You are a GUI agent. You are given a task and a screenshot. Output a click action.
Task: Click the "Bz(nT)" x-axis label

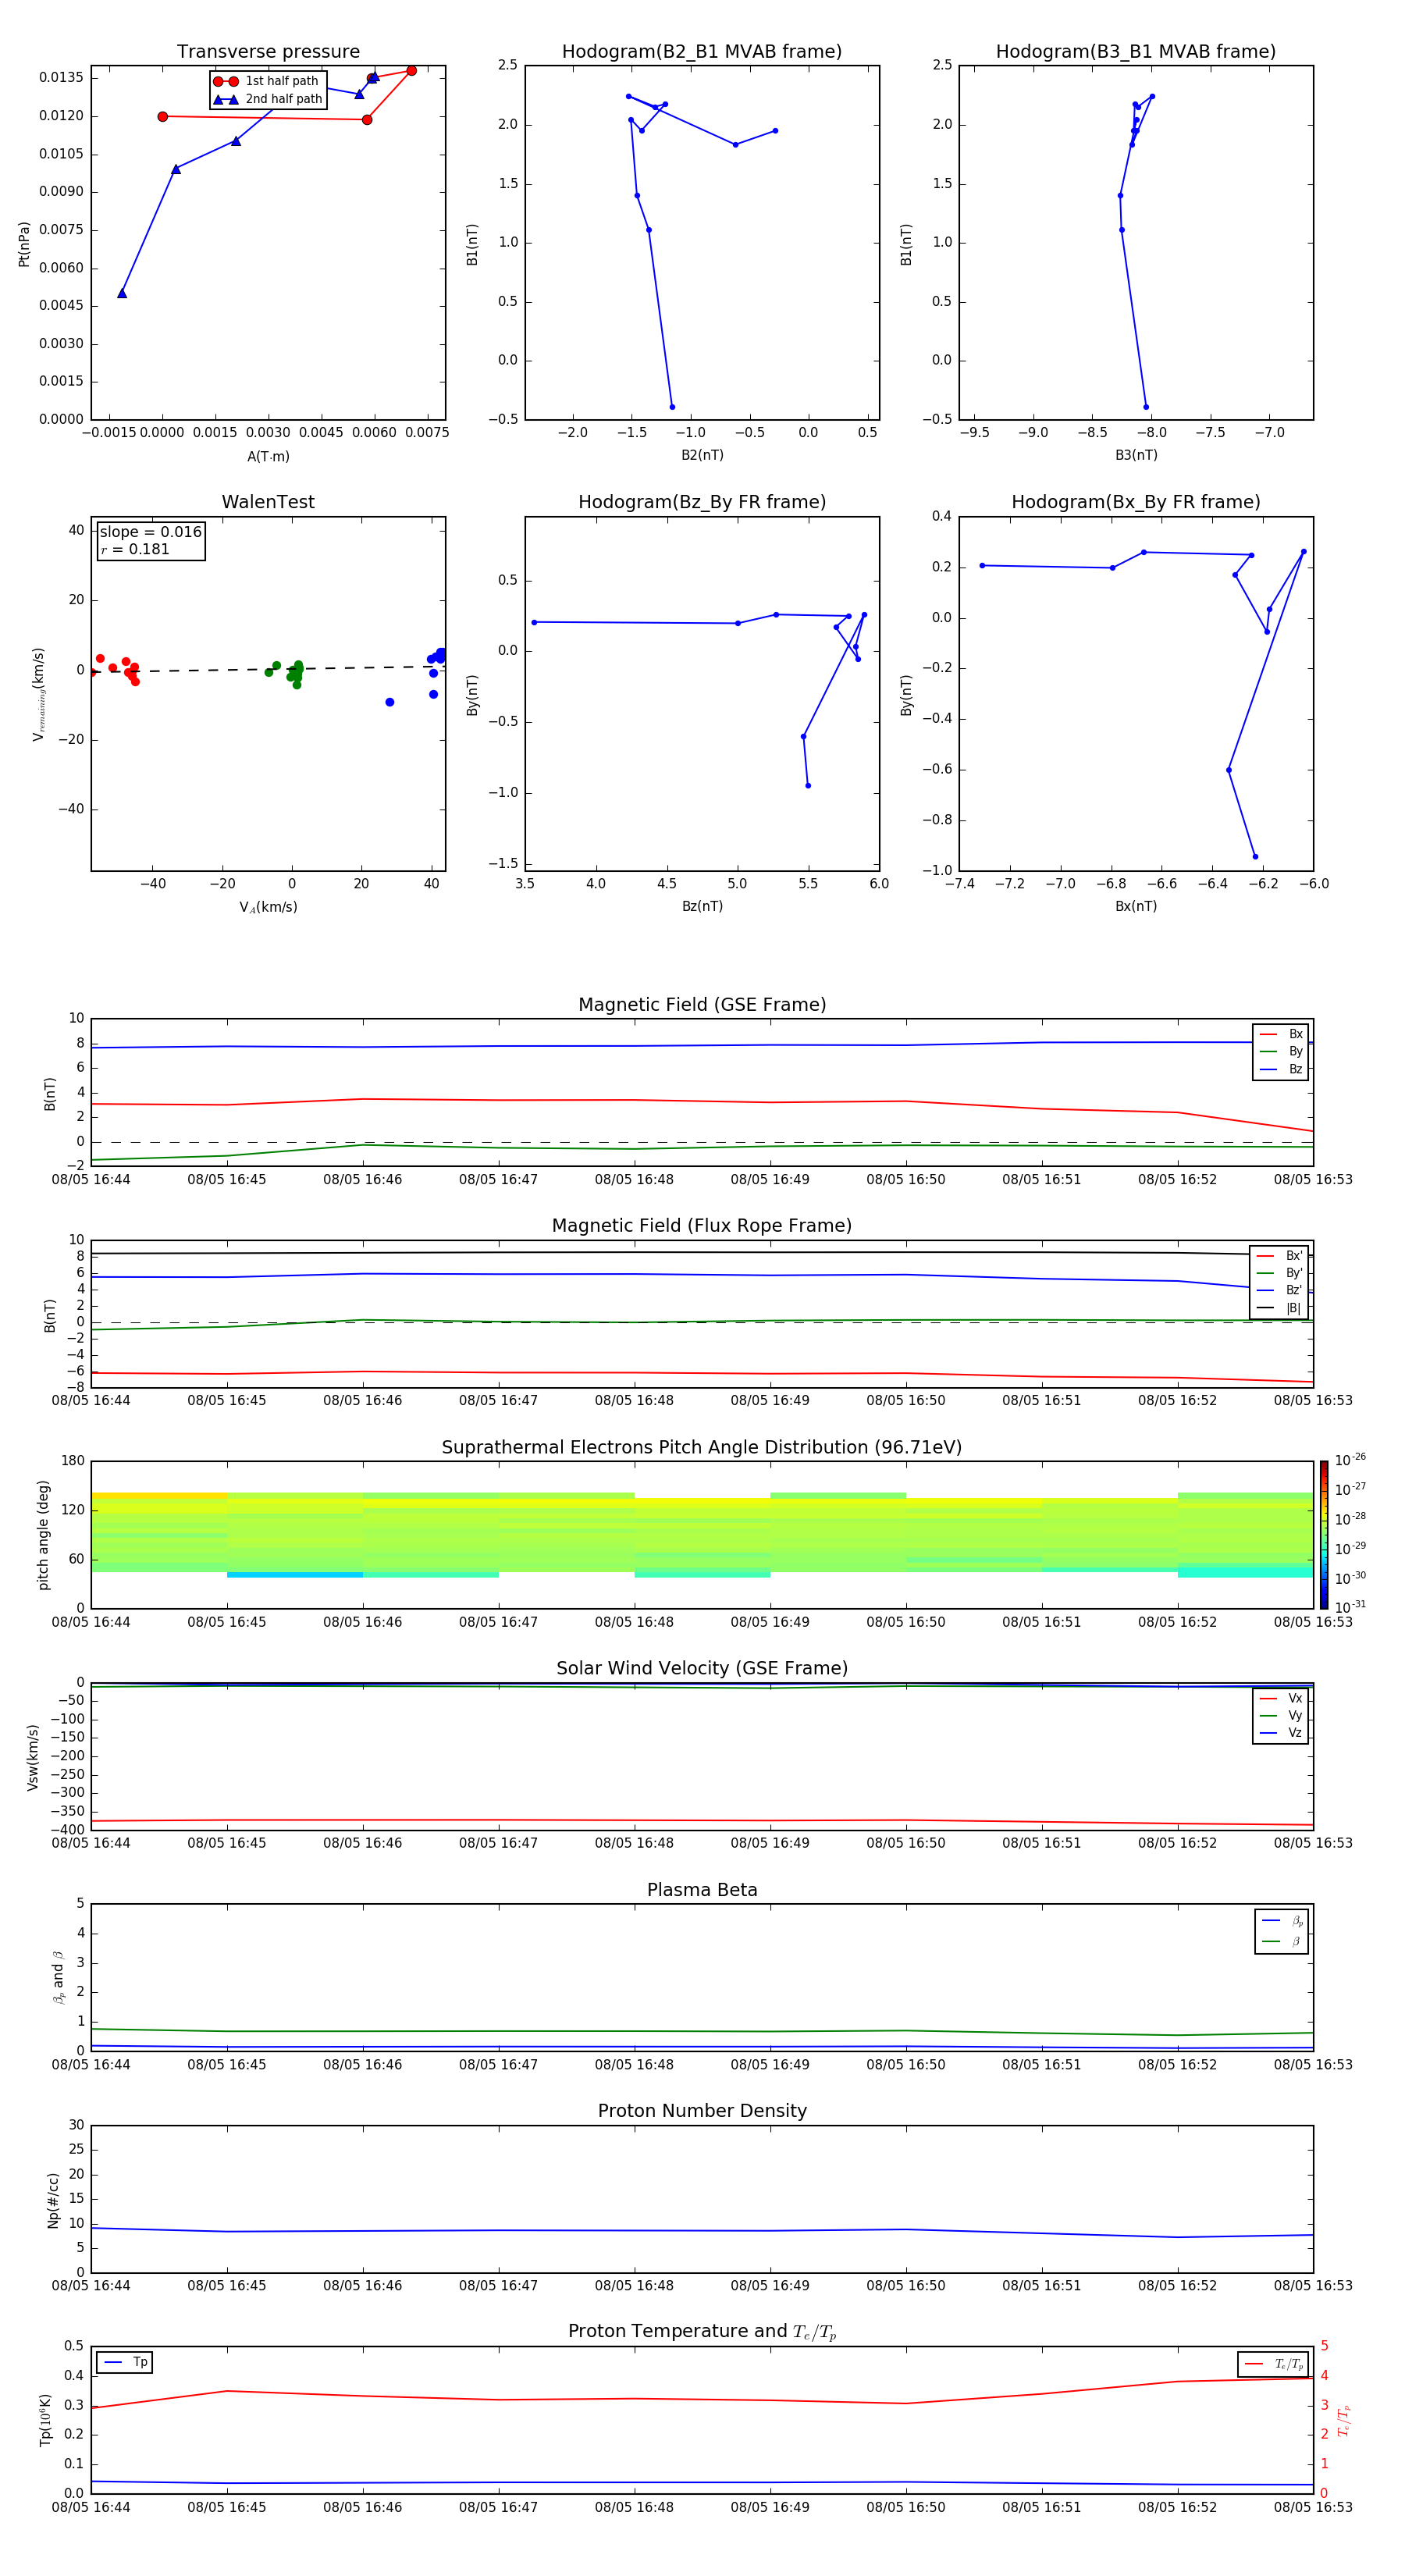coord(702,906)
